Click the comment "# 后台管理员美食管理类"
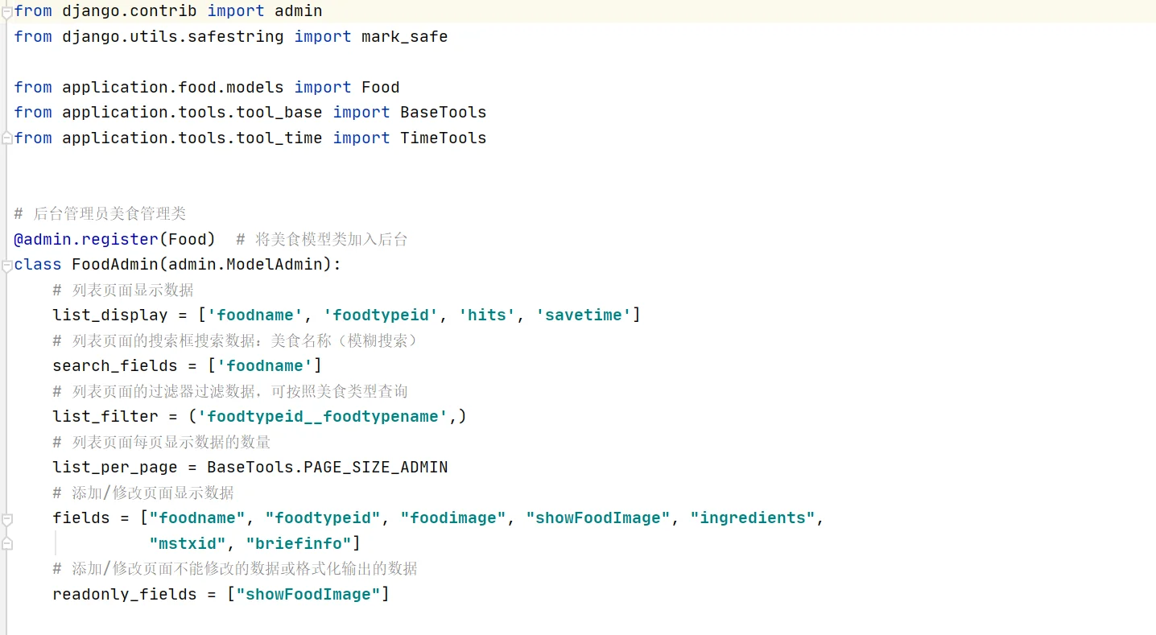Image resolution: width=1156 pixels, height=635 pixels. pos(100,213)
